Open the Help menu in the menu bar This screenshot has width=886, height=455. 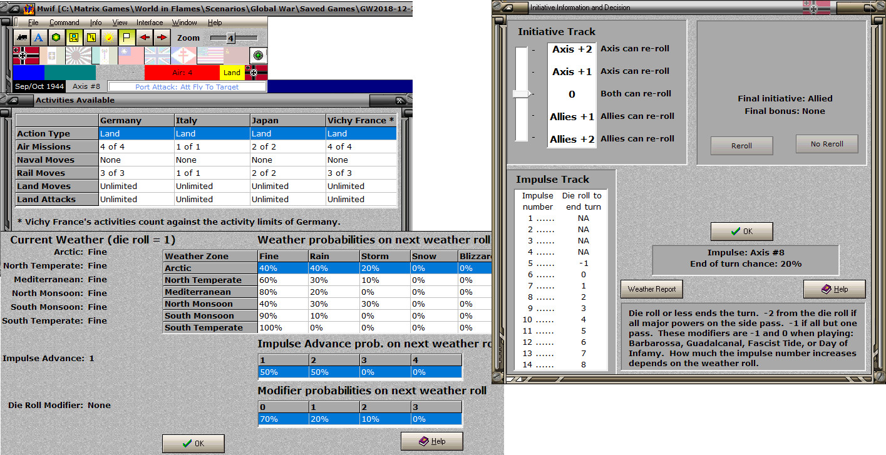click(x=215, y=23)
